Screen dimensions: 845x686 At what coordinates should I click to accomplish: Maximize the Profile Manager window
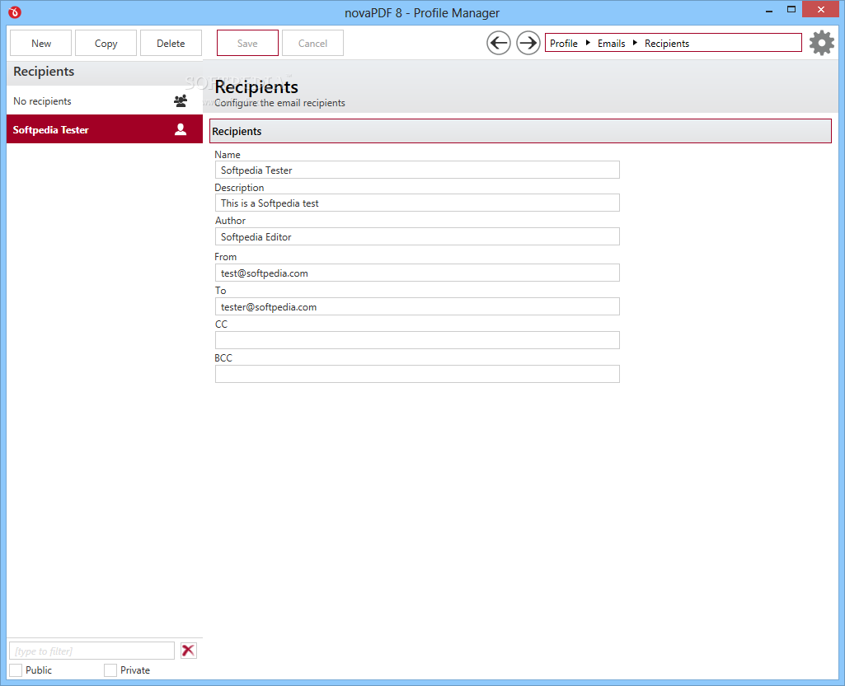click(x=791, y=10)
